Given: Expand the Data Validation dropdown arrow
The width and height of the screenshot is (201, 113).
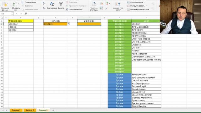Looking at the screenshot, I should (x=109, y=3).
